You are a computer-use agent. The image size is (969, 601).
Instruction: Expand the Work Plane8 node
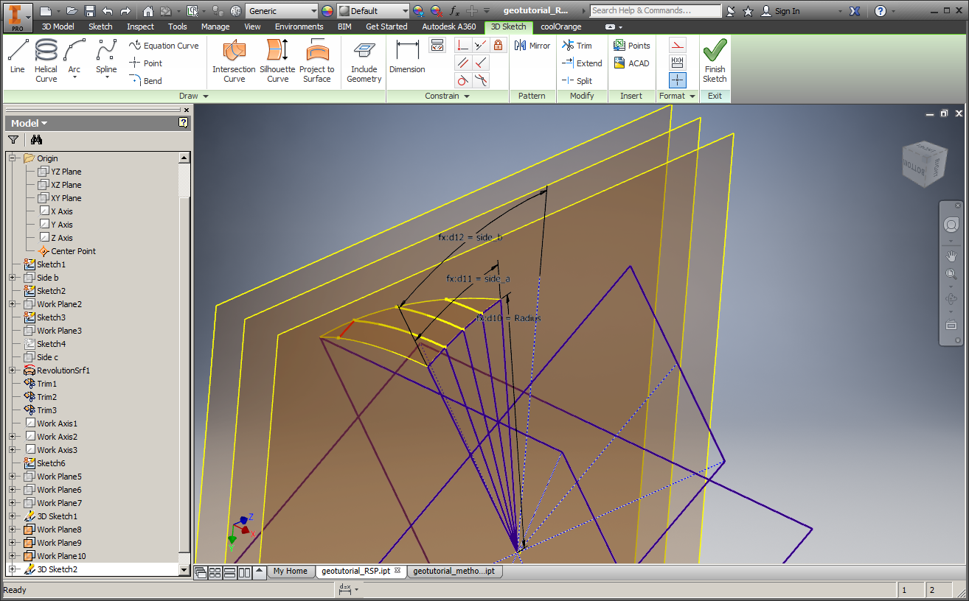pyautogui.click(x=13, y=530)
